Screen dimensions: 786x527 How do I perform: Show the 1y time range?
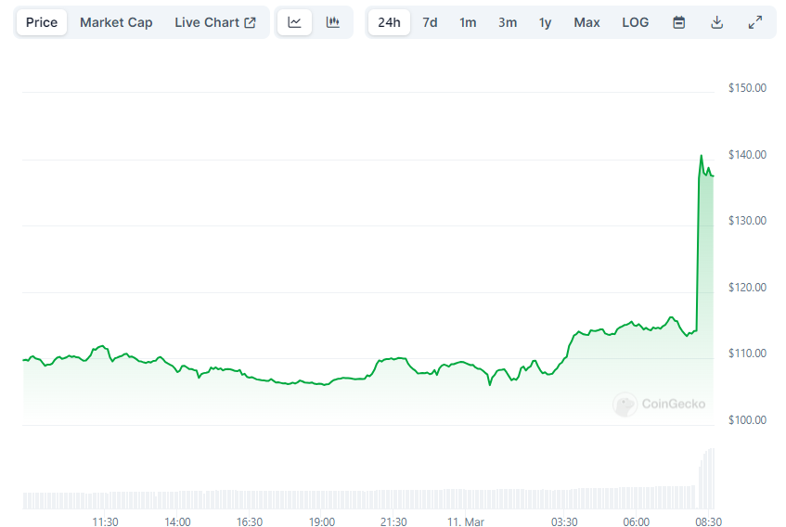coord(545,22)
